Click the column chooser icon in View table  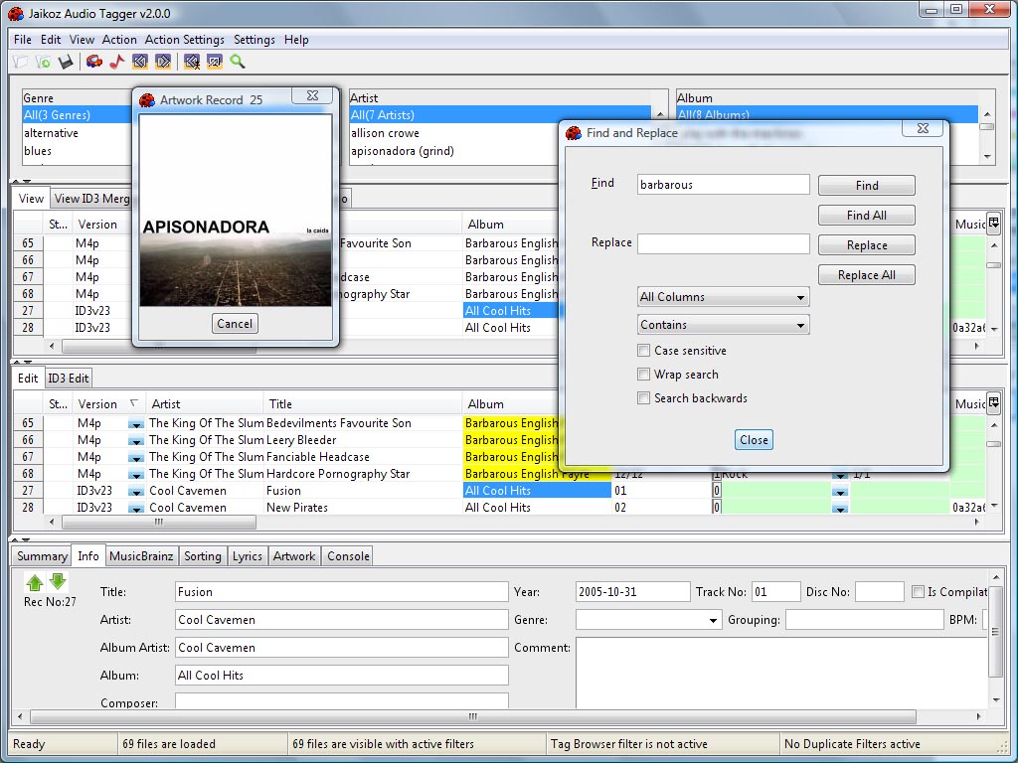click(x=993, y=224)
